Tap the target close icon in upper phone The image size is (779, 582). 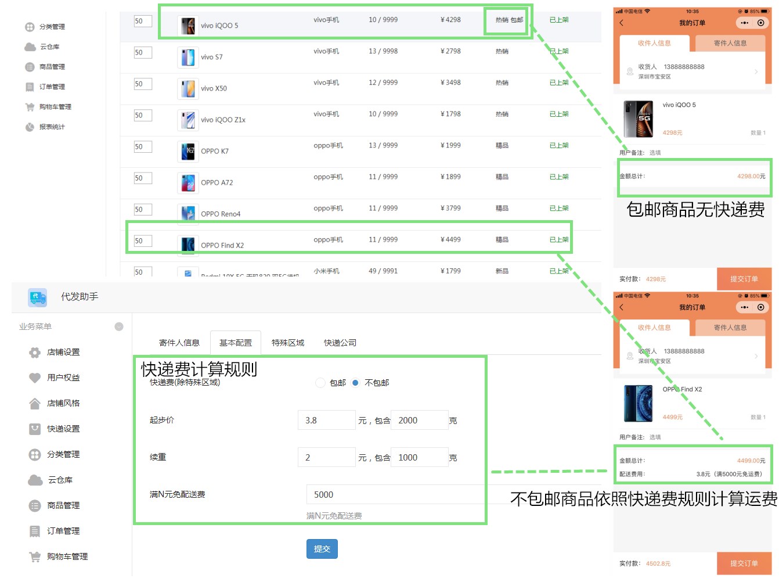pyautogui.click(x=760, y=23)
